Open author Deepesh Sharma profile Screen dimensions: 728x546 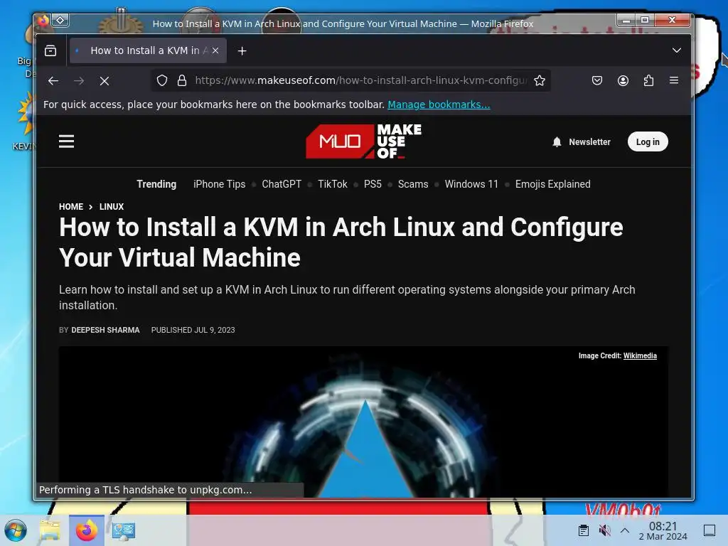click(105, 330)
